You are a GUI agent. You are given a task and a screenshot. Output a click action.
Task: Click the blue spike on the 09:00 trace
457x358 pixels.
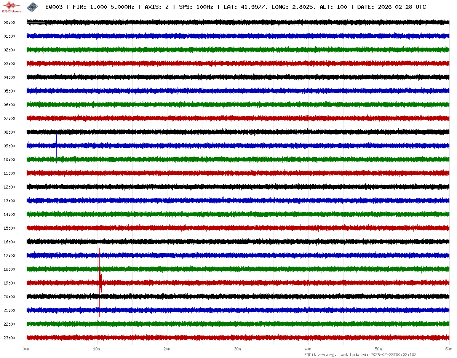pyautogui.click(x=56, y=145)
